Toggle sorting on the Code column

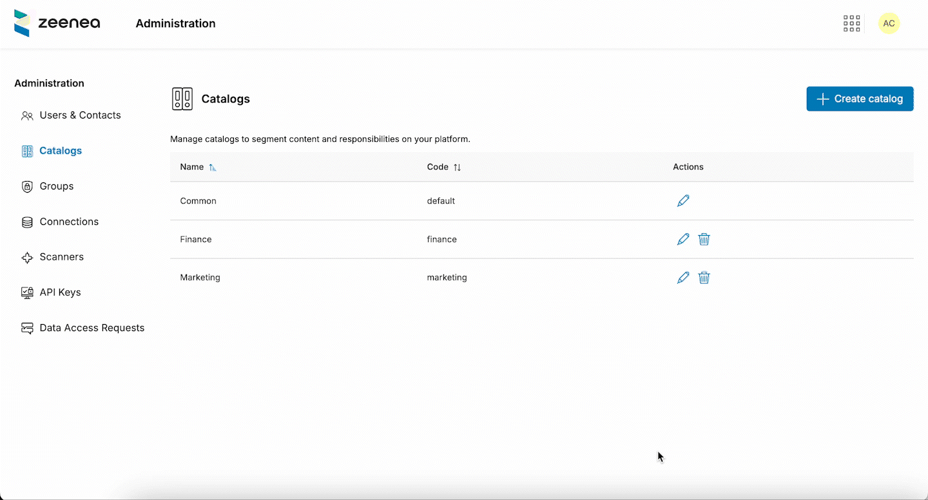(x=458, y=167)
